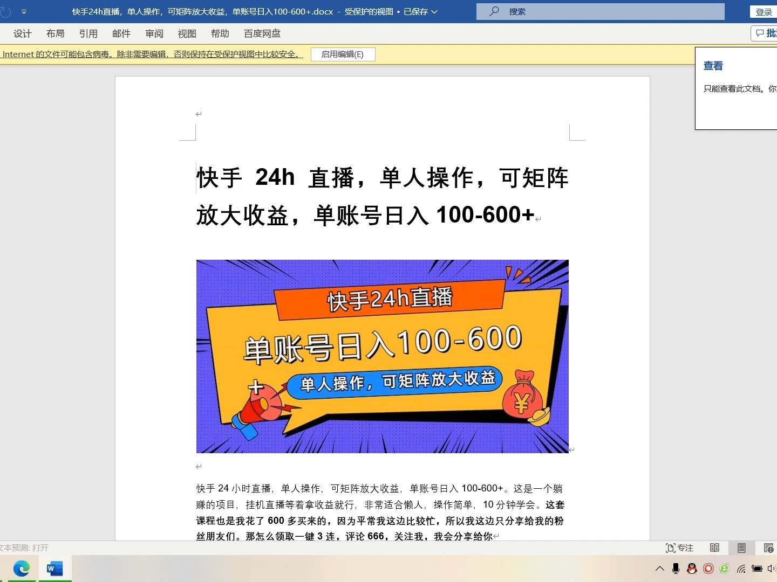Click inside the 搜索 search field
777x582 pixels.
[x=601, y=11]
